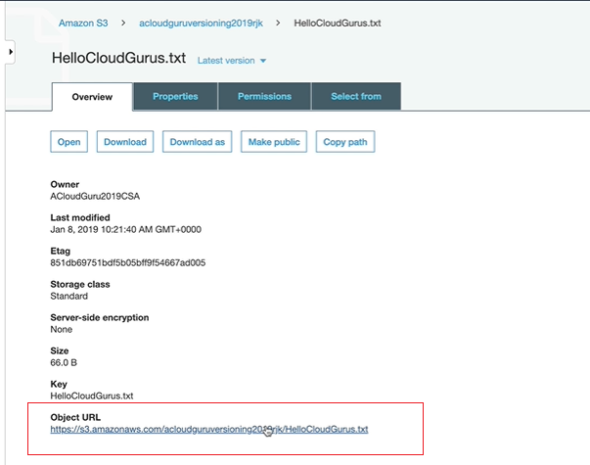The height and width of the screenshot is (465, 590).
Task: Expand the left sidebar arrow handle
Action: (x=10, y=52)
